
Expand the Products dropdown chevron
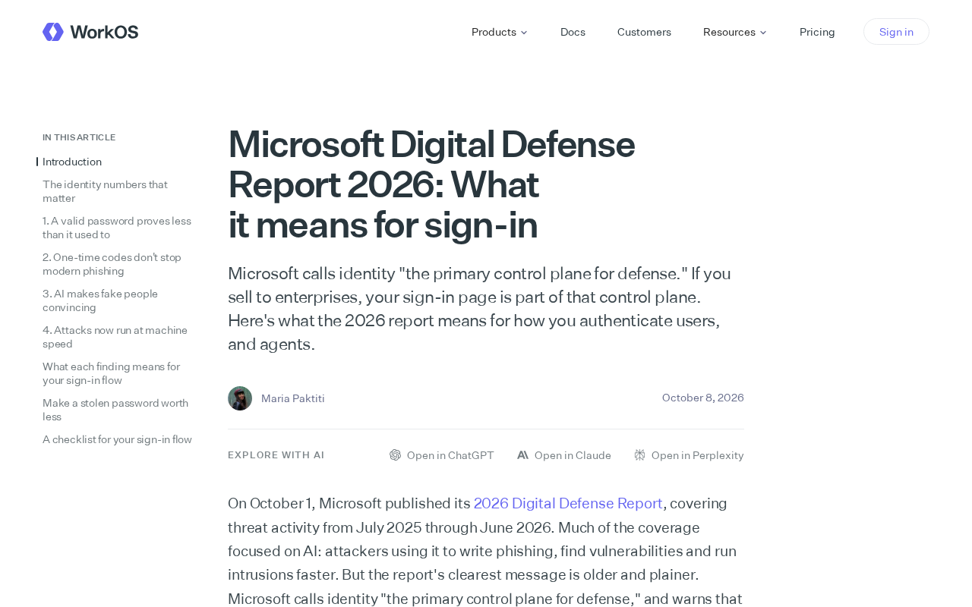[x=523, y=32]
